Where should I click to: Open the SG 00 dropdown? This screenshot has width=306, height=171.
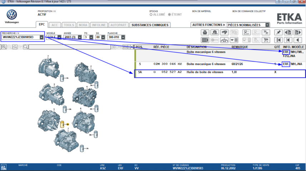(103, 37)
